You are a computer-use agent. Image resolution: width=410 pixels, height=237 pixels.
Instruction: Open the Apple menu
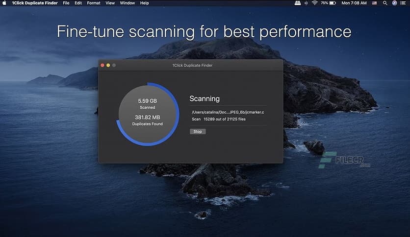[x=4, y=3]
